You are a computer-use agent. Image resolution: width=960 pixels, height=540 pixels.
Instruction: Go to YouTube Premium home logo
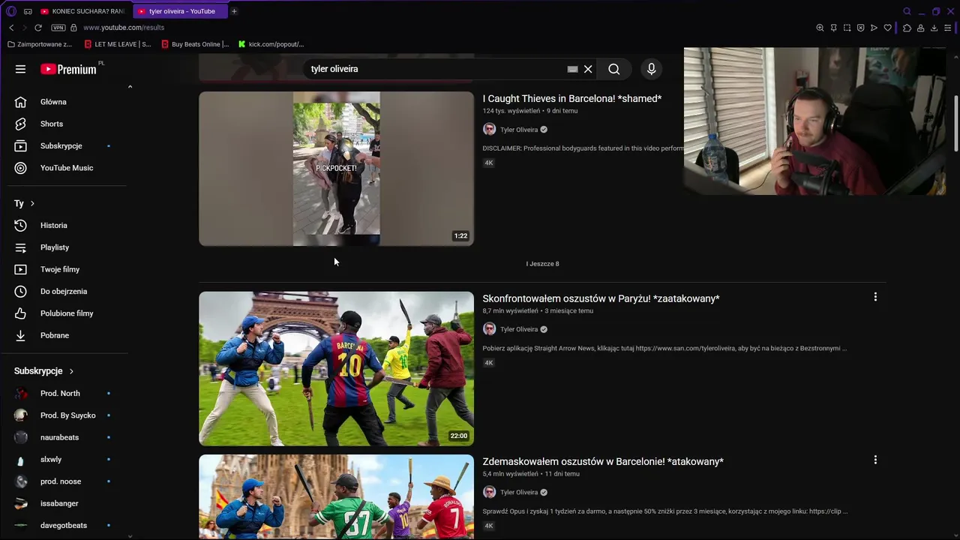pyautogui.click(x=69, y=69)
